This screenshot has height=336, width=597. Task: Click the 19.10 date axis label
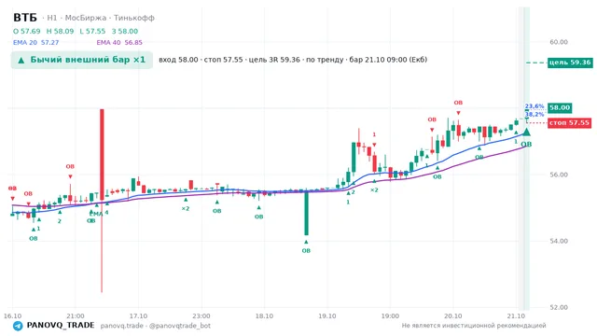coord(327,315)
